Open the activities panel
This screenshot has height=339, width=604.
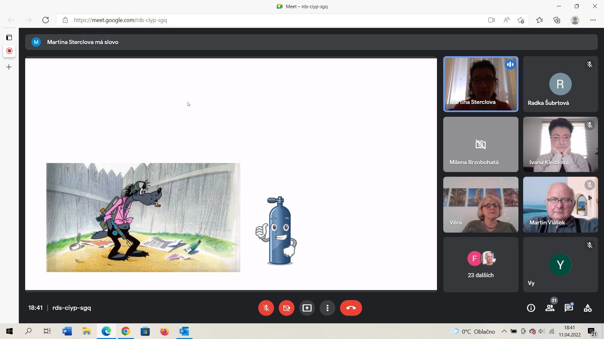(x=588, y=308)
